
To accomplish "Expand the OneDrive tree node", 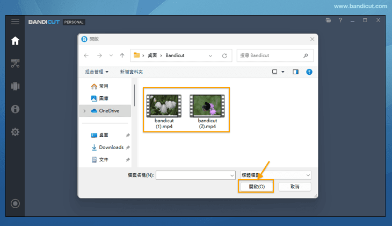I will 84,111.
